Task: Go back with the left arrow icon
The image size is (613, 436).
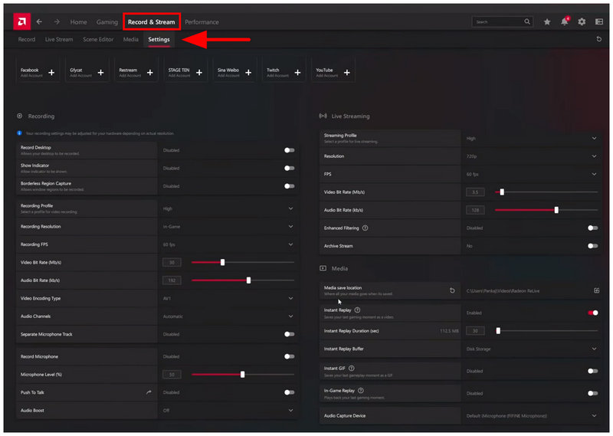Action: [39, 22]
